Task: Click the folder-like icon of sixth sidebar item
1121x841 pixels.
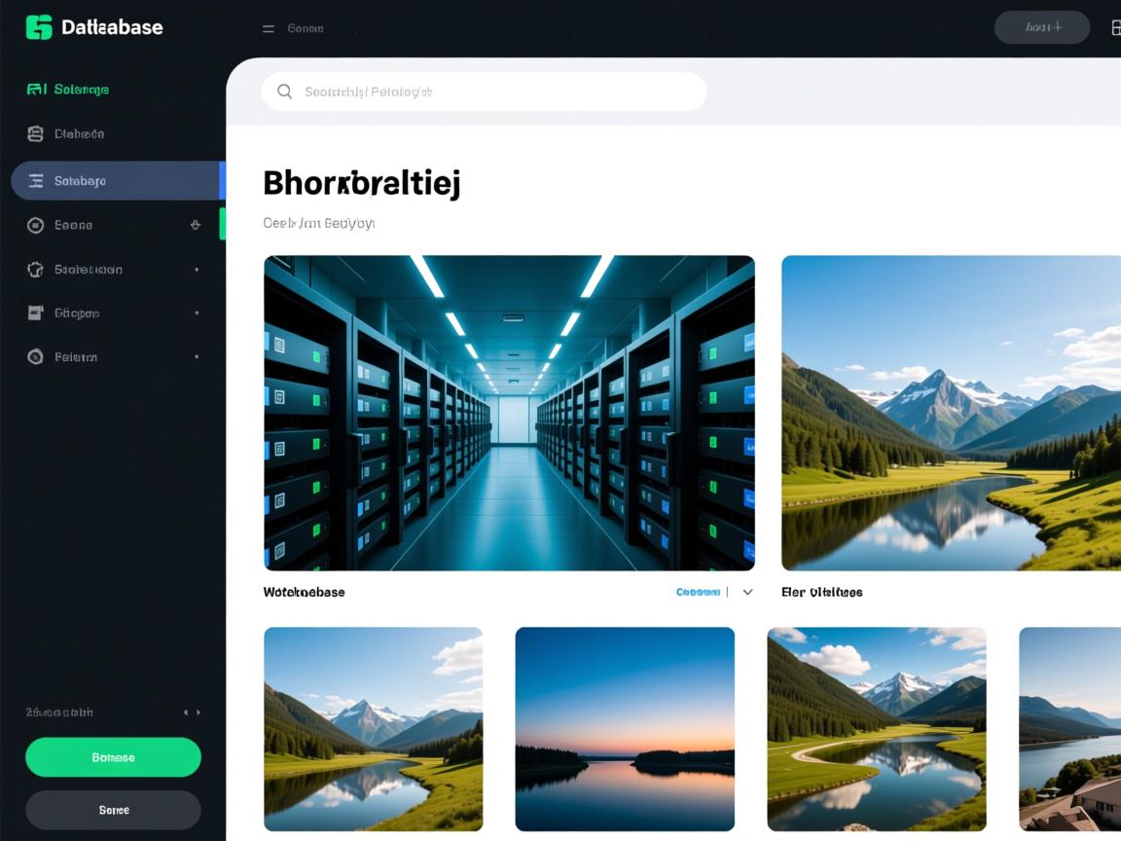Action: tap(36, 313)
